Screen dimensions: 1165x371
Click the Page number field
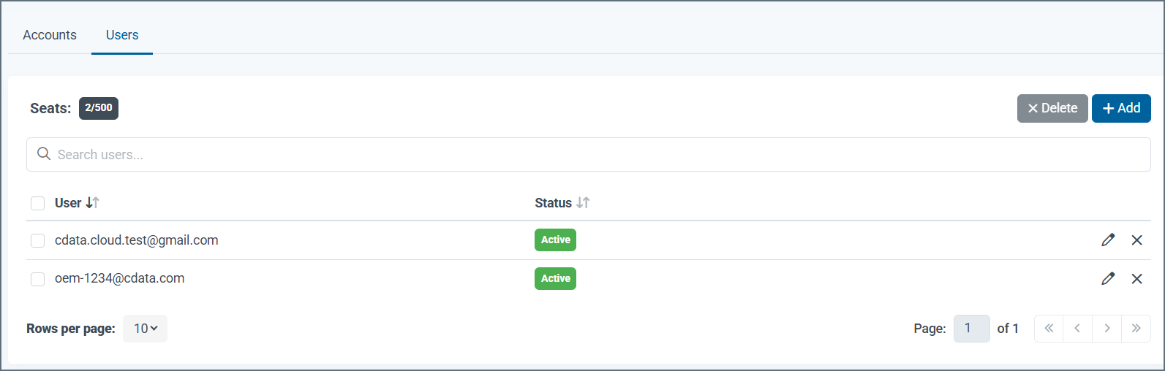tap(971, 329)
